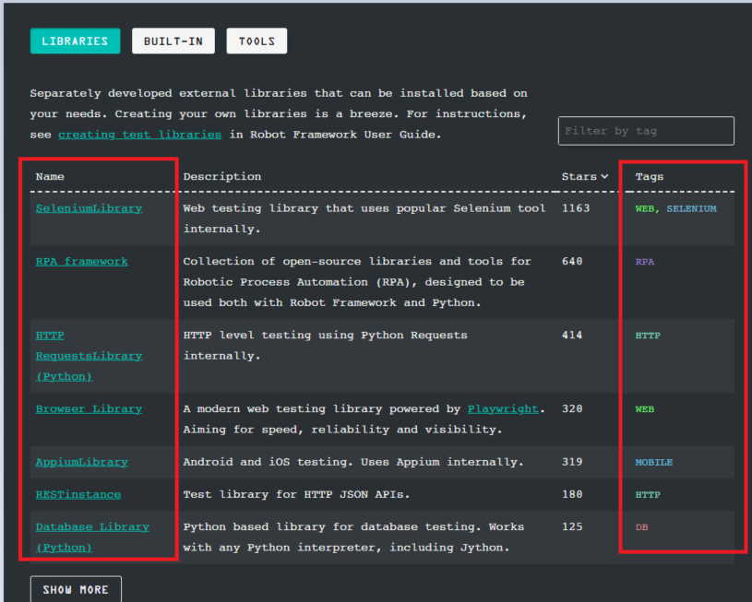Switch to the Built-in tab
The width and height of the screenshot is (752, 602).
point(173,41)
